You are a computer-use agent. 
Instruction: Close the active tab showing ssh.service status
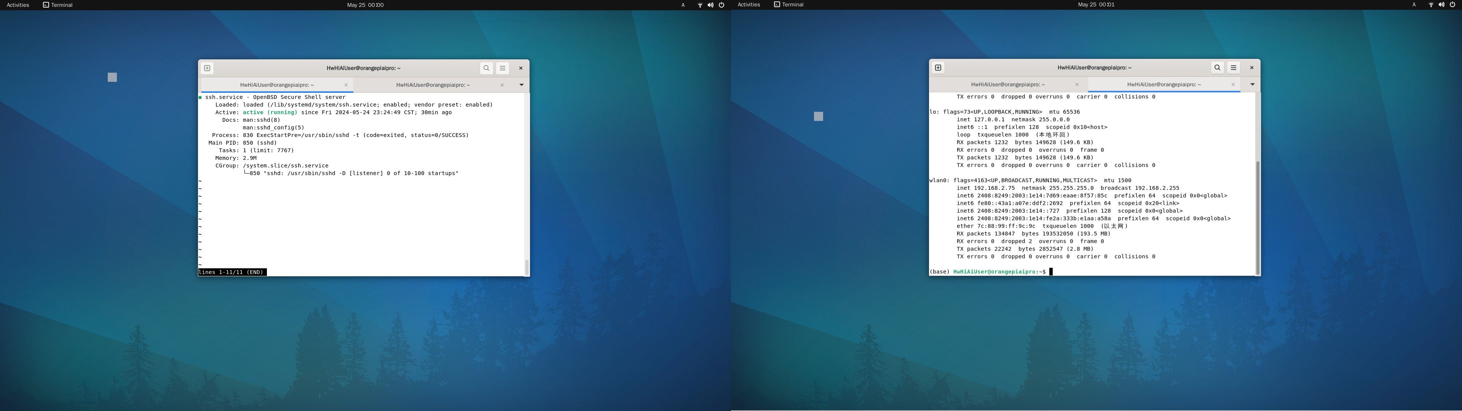[x=346, y=85]
